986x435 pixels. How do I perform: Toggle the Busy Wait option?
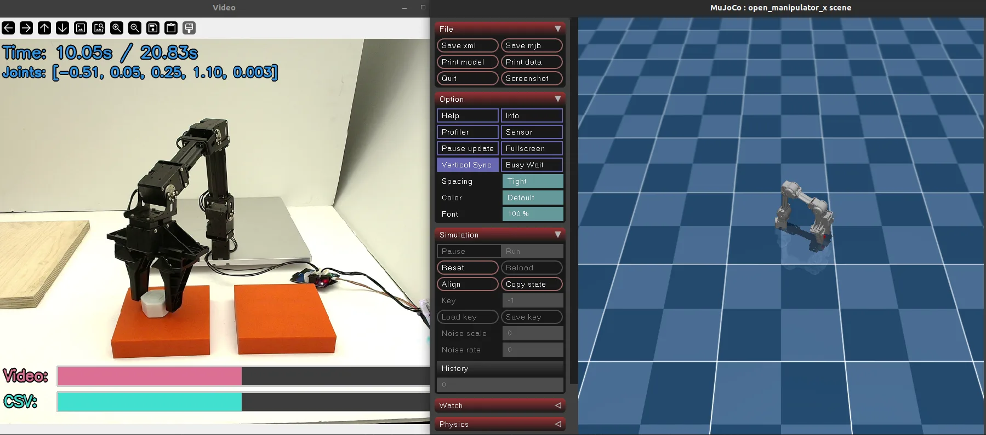coord(532,165)
